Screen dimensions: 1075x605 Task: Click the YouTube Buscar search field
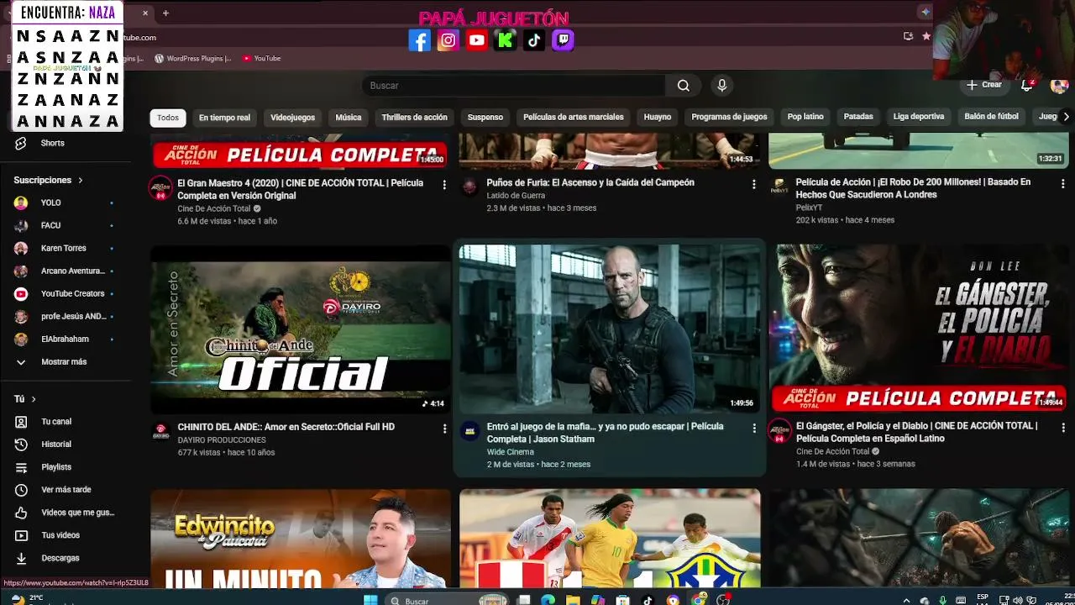(x=513, y=86)
